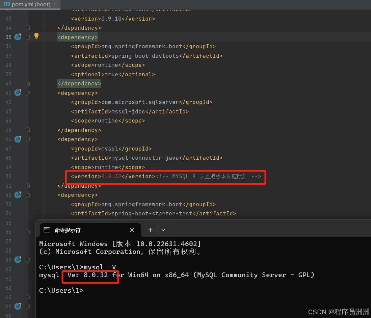
Task: Click the gutter marker icon on line 41
Action: (x=18, y=92)
